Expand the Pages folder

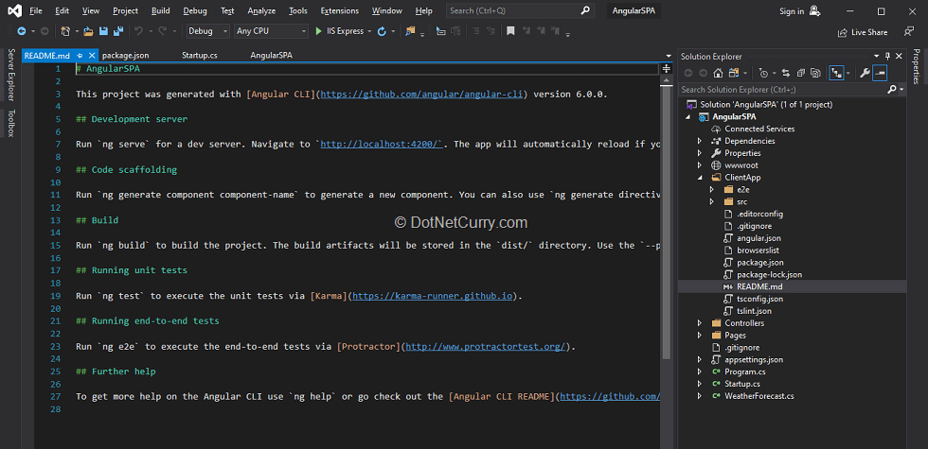[700, 335]
